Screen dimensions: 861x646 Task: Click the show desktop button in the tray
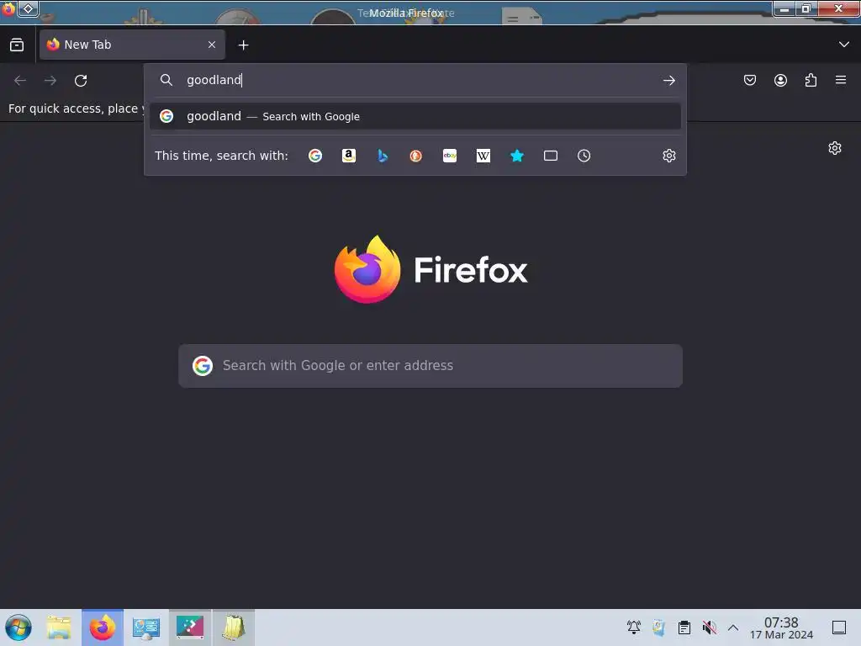coord(839,627)
